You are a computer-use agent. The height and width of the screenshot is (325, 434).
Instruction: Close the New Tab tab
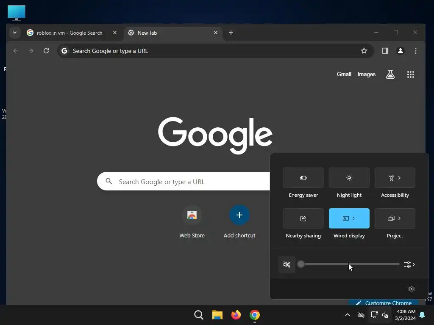pyautogui.click(x=216, y=33)
